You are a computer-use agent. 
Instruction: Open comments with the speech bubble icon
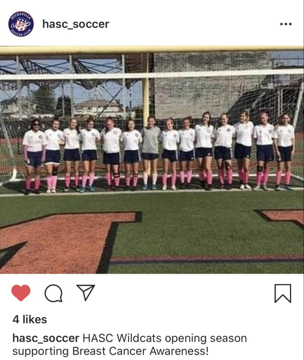(x=53, y=293)
